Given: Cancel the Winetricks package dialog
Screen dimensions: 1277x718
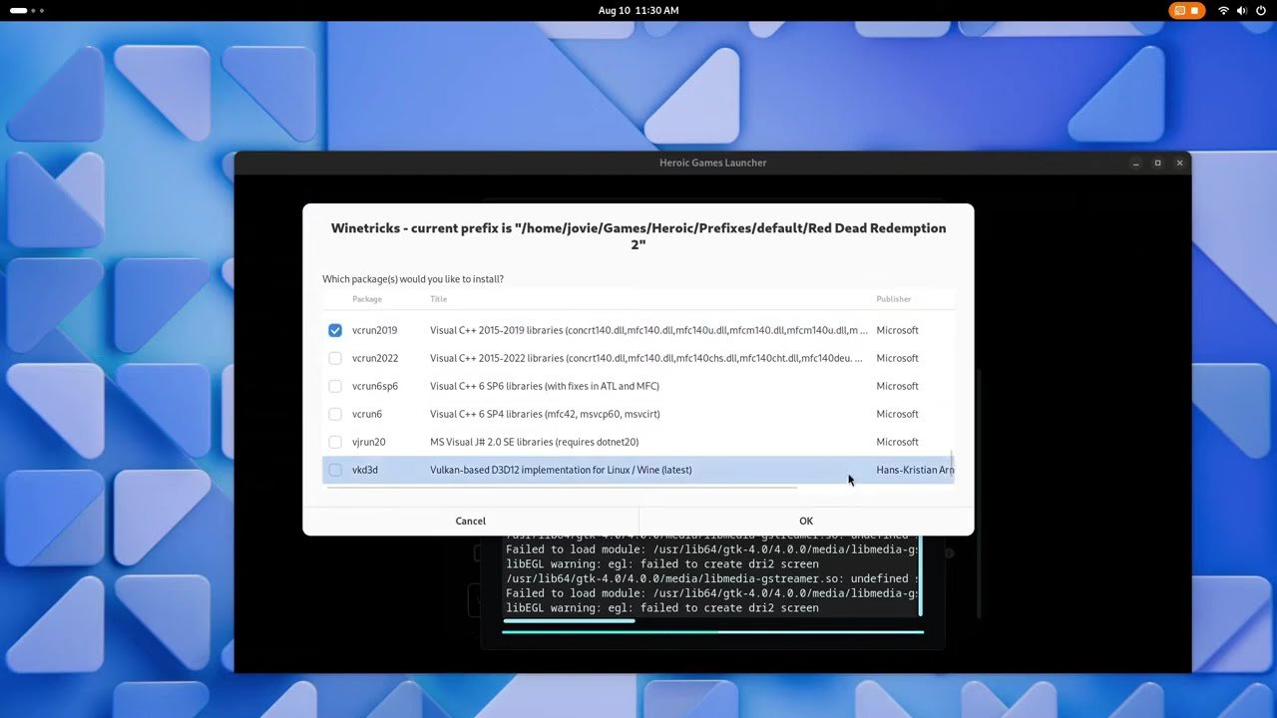Looking at the screenshot, I should (471, 521).
